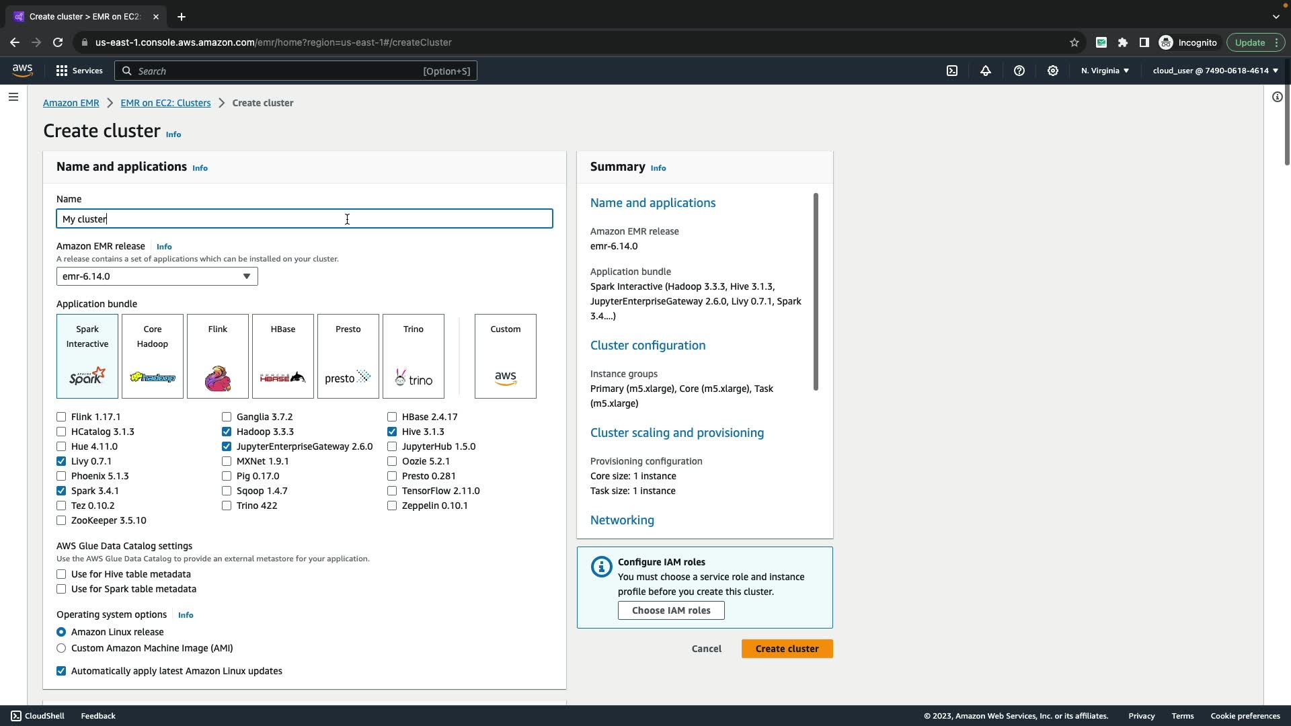Open the cloud_user account menu
The image size is (1291, 726).
1215,71
